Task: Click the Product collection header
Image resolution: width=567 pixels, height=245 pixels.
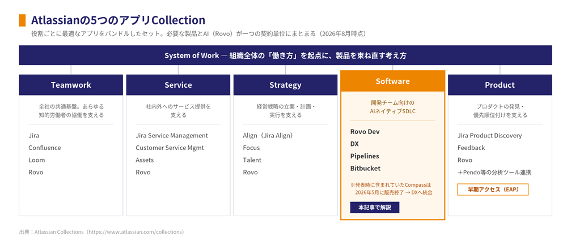Action: (500, 85)
